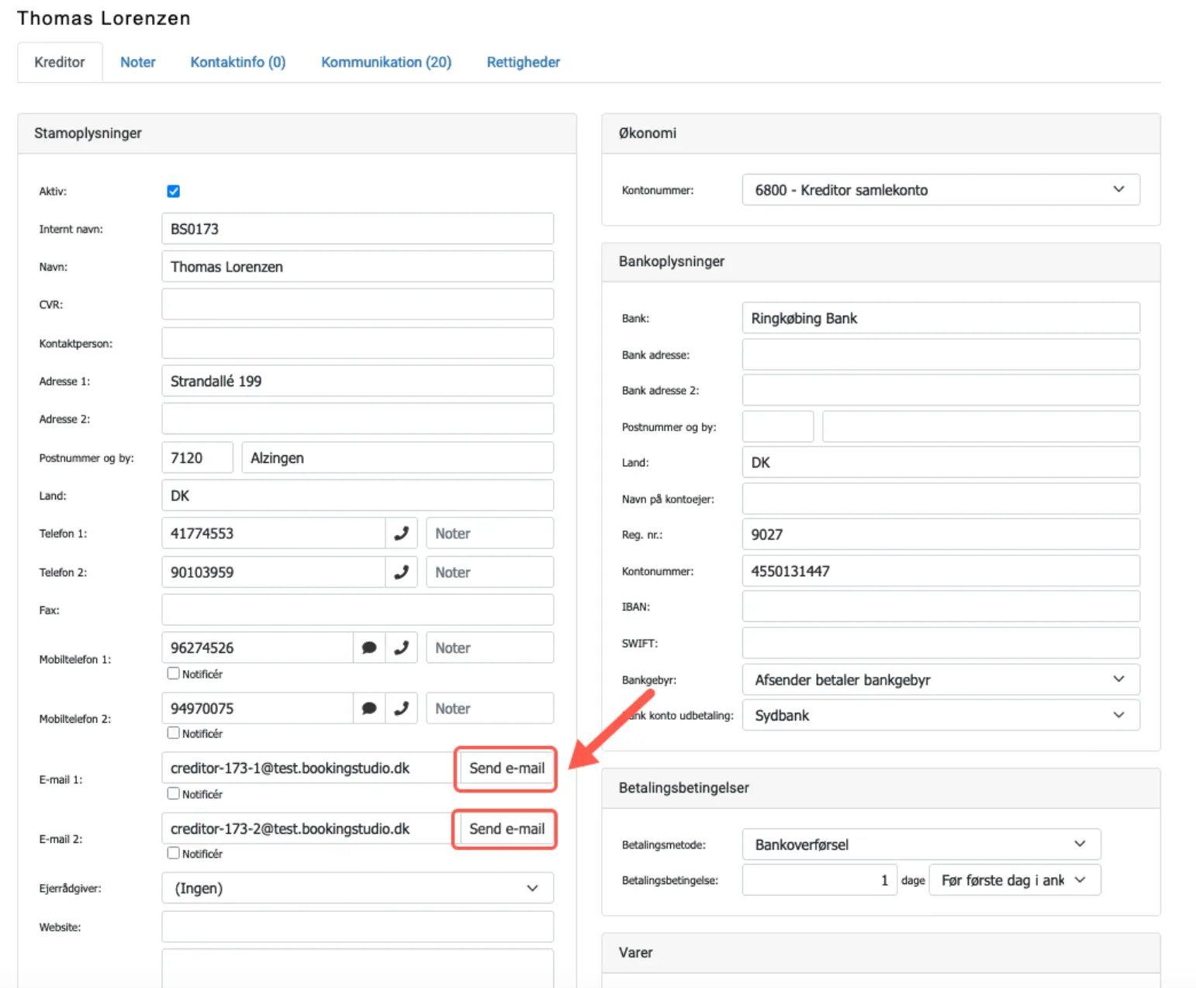The image size is (1196, 988).
Task: Click SMS bubble icon for Mobiltelefon 2
Action: [369, 708]
